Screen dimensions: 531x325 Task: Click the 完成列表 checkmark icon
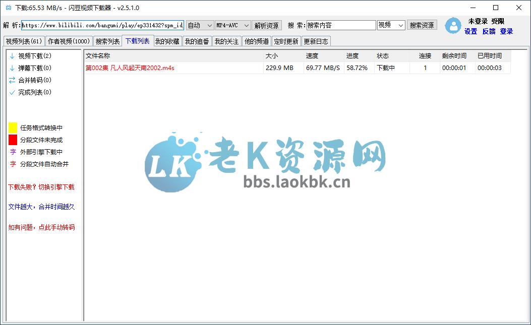point(12,92)
